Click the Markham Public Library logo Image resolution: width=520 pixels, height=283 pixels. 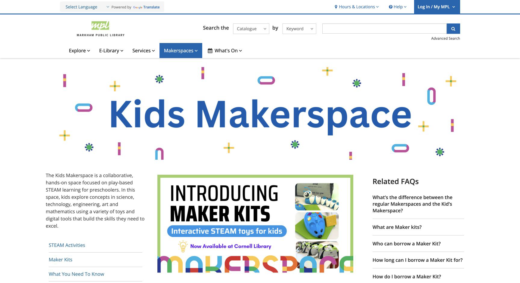pos(101,29)
